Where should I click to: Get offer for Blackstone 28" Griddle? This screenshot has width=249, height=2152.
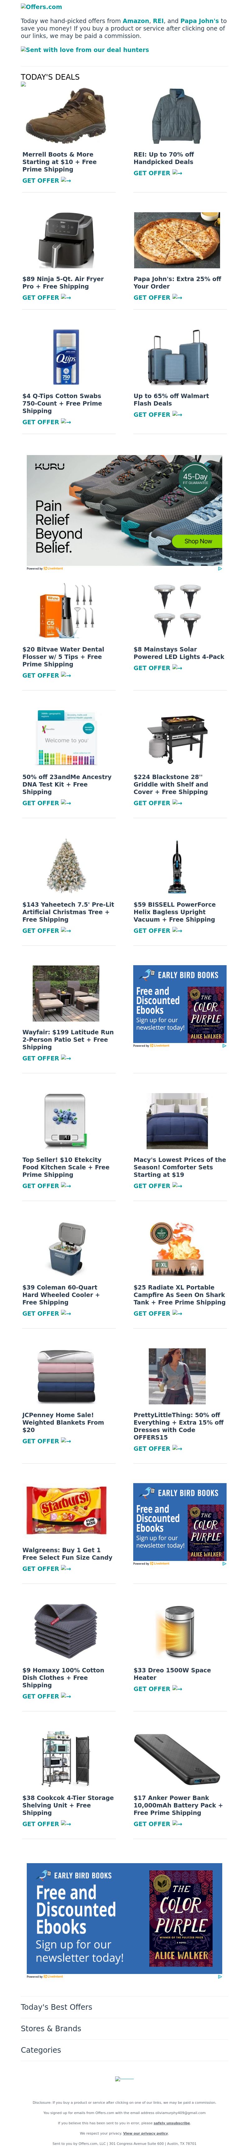pyautogui.click(x=157, y=803)
